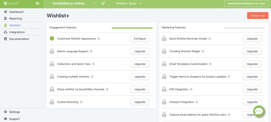Click the Support chat bubble icon
This screenshot has height=122, width=271.
[6, 119]
